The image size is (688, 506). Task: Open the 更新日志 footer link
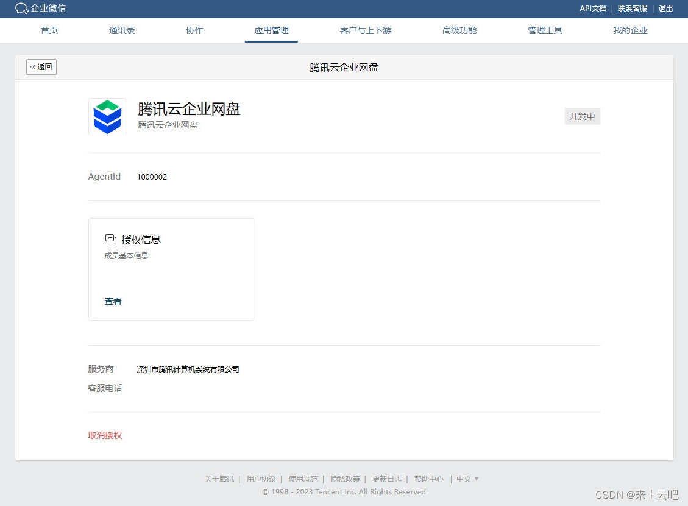click(x=387, y=479)
